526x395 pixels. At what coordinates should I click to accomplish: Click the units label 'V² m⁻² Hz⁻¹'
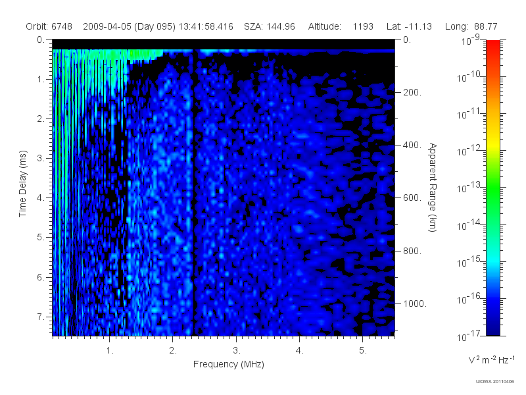[491, 359]
